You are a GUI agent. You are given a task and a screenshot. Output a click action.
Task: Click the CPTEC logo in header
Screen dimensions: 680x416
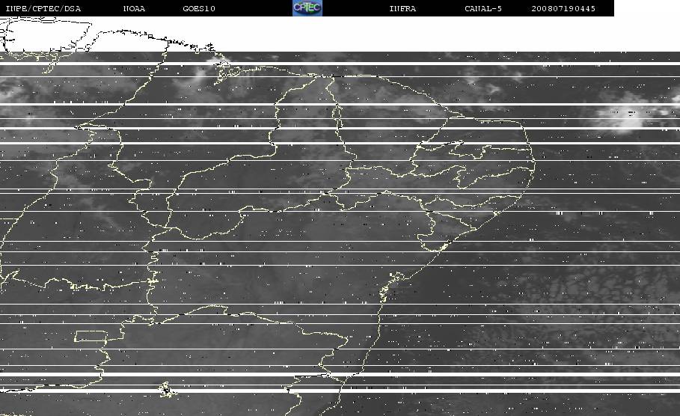307,7
